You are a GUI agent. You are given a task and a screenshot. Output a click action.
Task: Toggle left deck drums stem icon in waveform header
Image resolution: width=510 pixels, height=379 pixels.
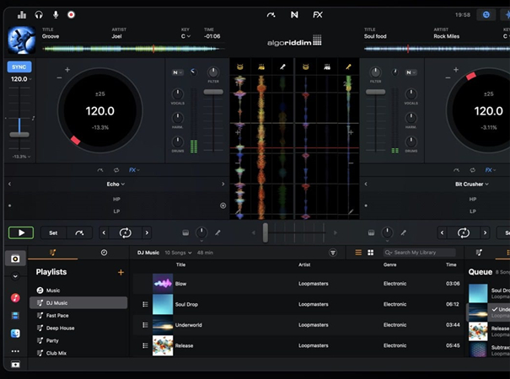[x=240, y=67]
